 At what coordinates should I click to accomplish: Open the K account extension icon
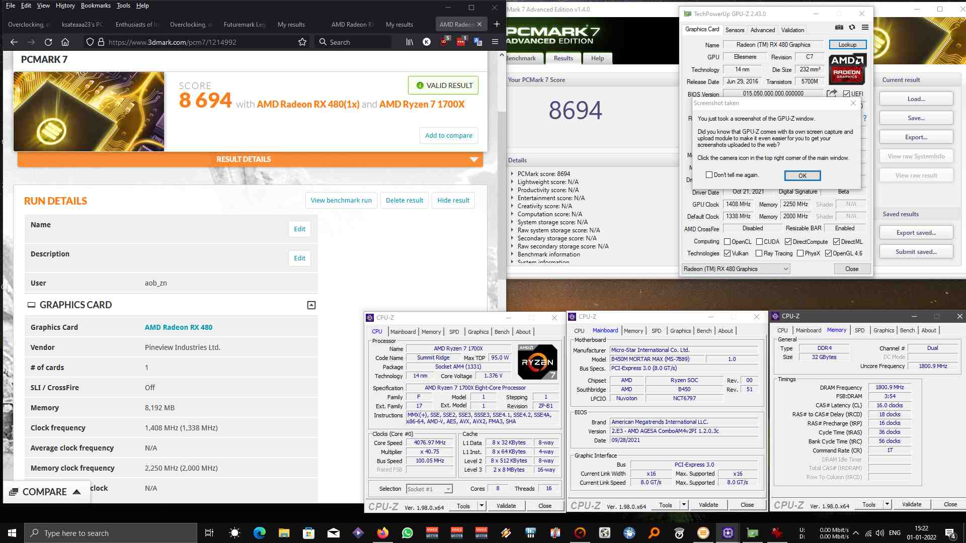pyautogui.click(x=427, y=42)
